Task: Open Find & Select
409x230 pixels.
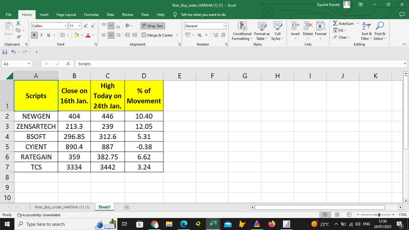Action: (x=379, y=31)
